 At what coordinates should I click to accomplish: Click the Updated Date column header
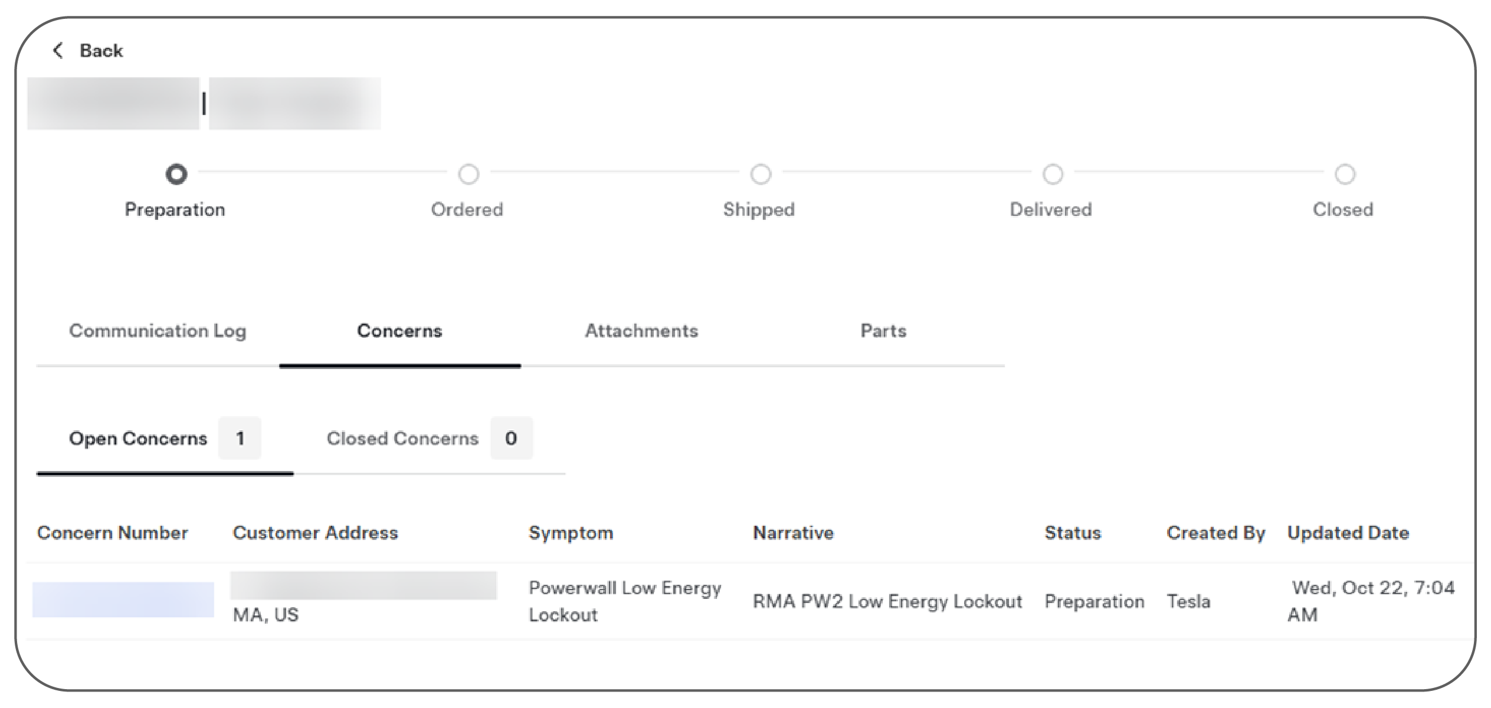tap(1348, 533)
